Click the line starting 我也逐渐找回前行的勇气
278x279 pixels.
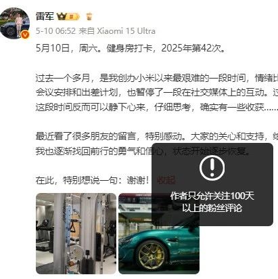pyautogui.click(x=143, y=151)
